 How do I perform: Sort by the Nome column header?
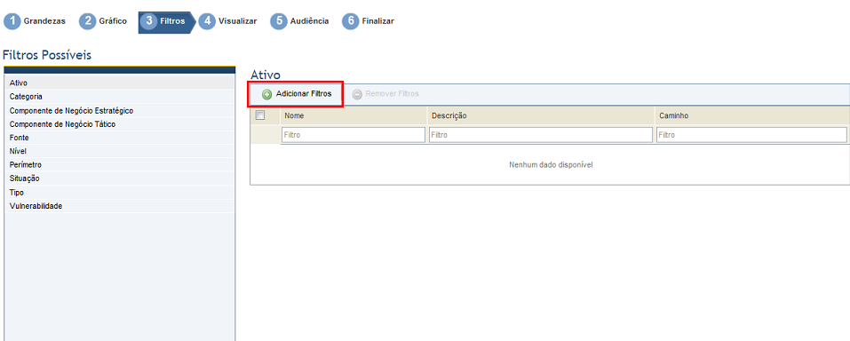[353, 115]
